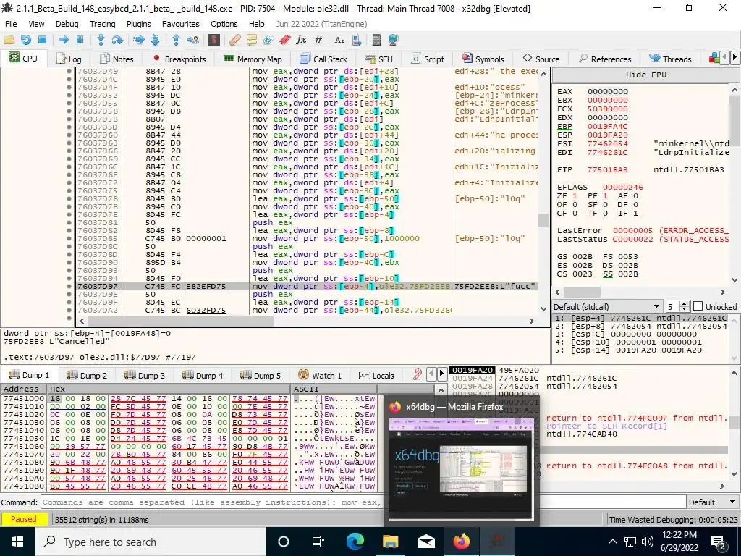Screen dimensions: 741x556
Task: Click the Stop/Close program square icon
Action: click(42, 41)
